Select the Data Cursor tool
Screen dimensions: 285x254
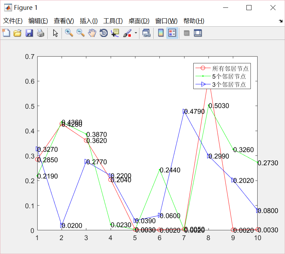click(115, 33)
